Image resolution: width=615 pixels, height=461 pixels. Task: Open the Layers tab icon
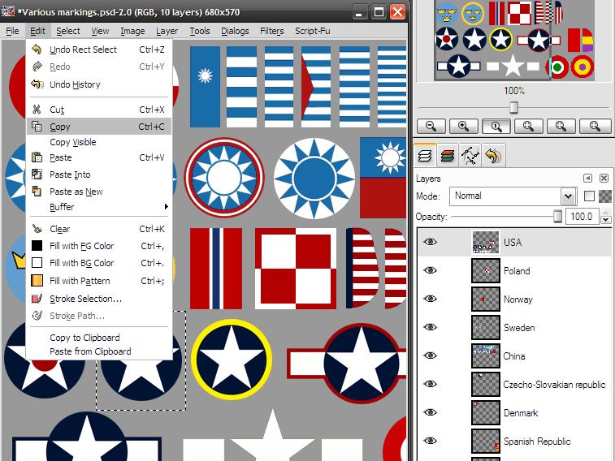click(425, 156)
